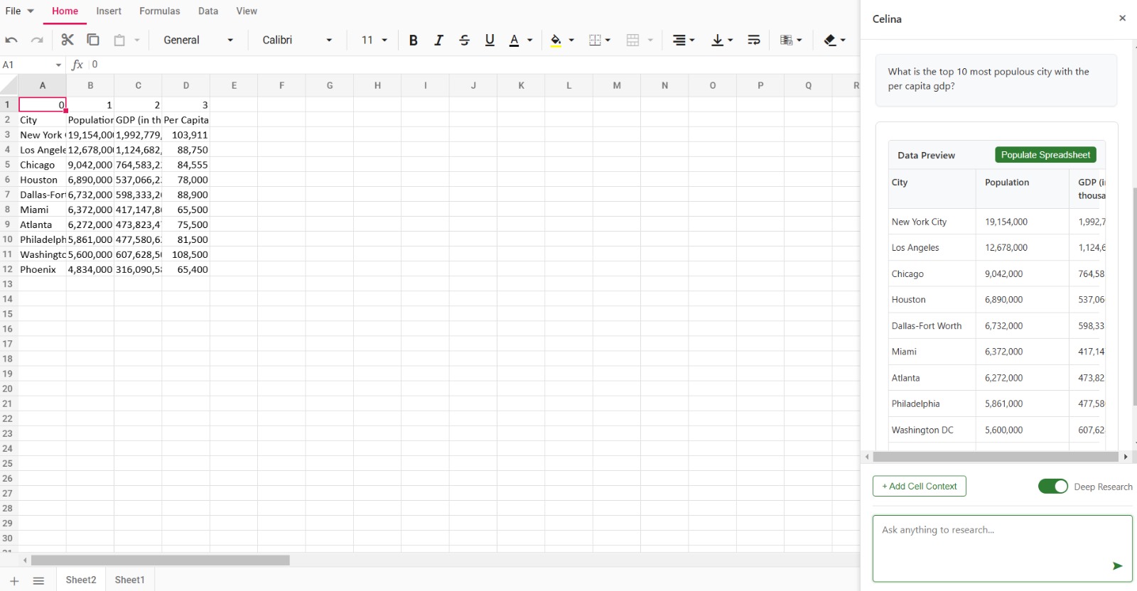Screen dimensions: 1137x591
Task: Expand the fill color dropdown arrow
Action: coord(571,40)
